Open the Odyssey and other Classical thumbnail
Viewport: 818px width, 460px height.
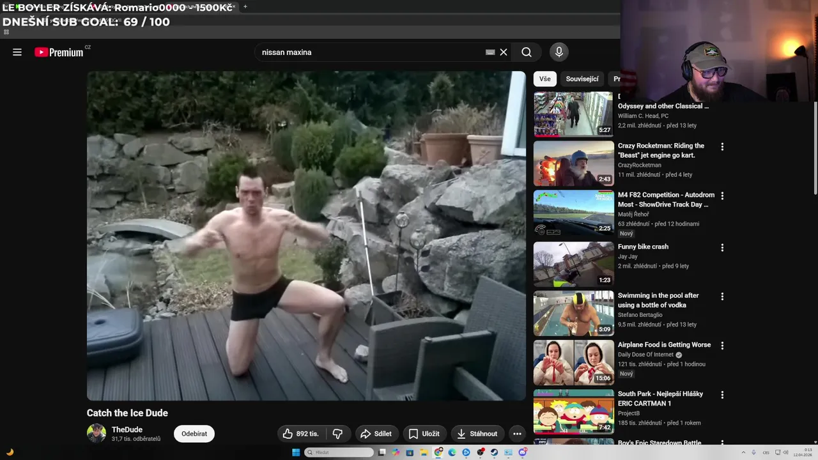573,114
